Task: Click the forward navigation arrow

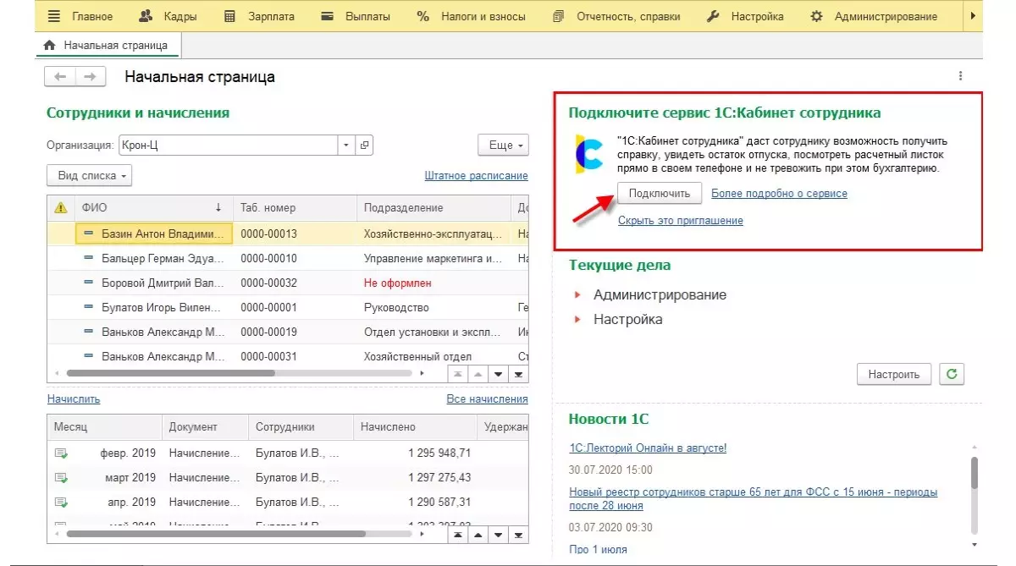Action: pos(91,77)
